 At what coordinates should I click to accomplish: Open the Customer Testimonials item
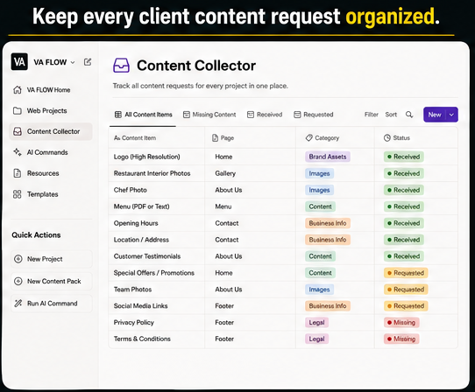147,256
